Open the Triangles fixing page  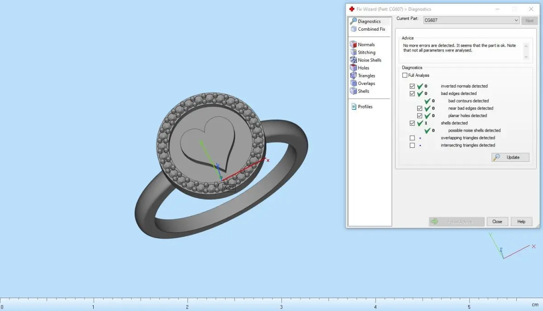click(362, 75)
